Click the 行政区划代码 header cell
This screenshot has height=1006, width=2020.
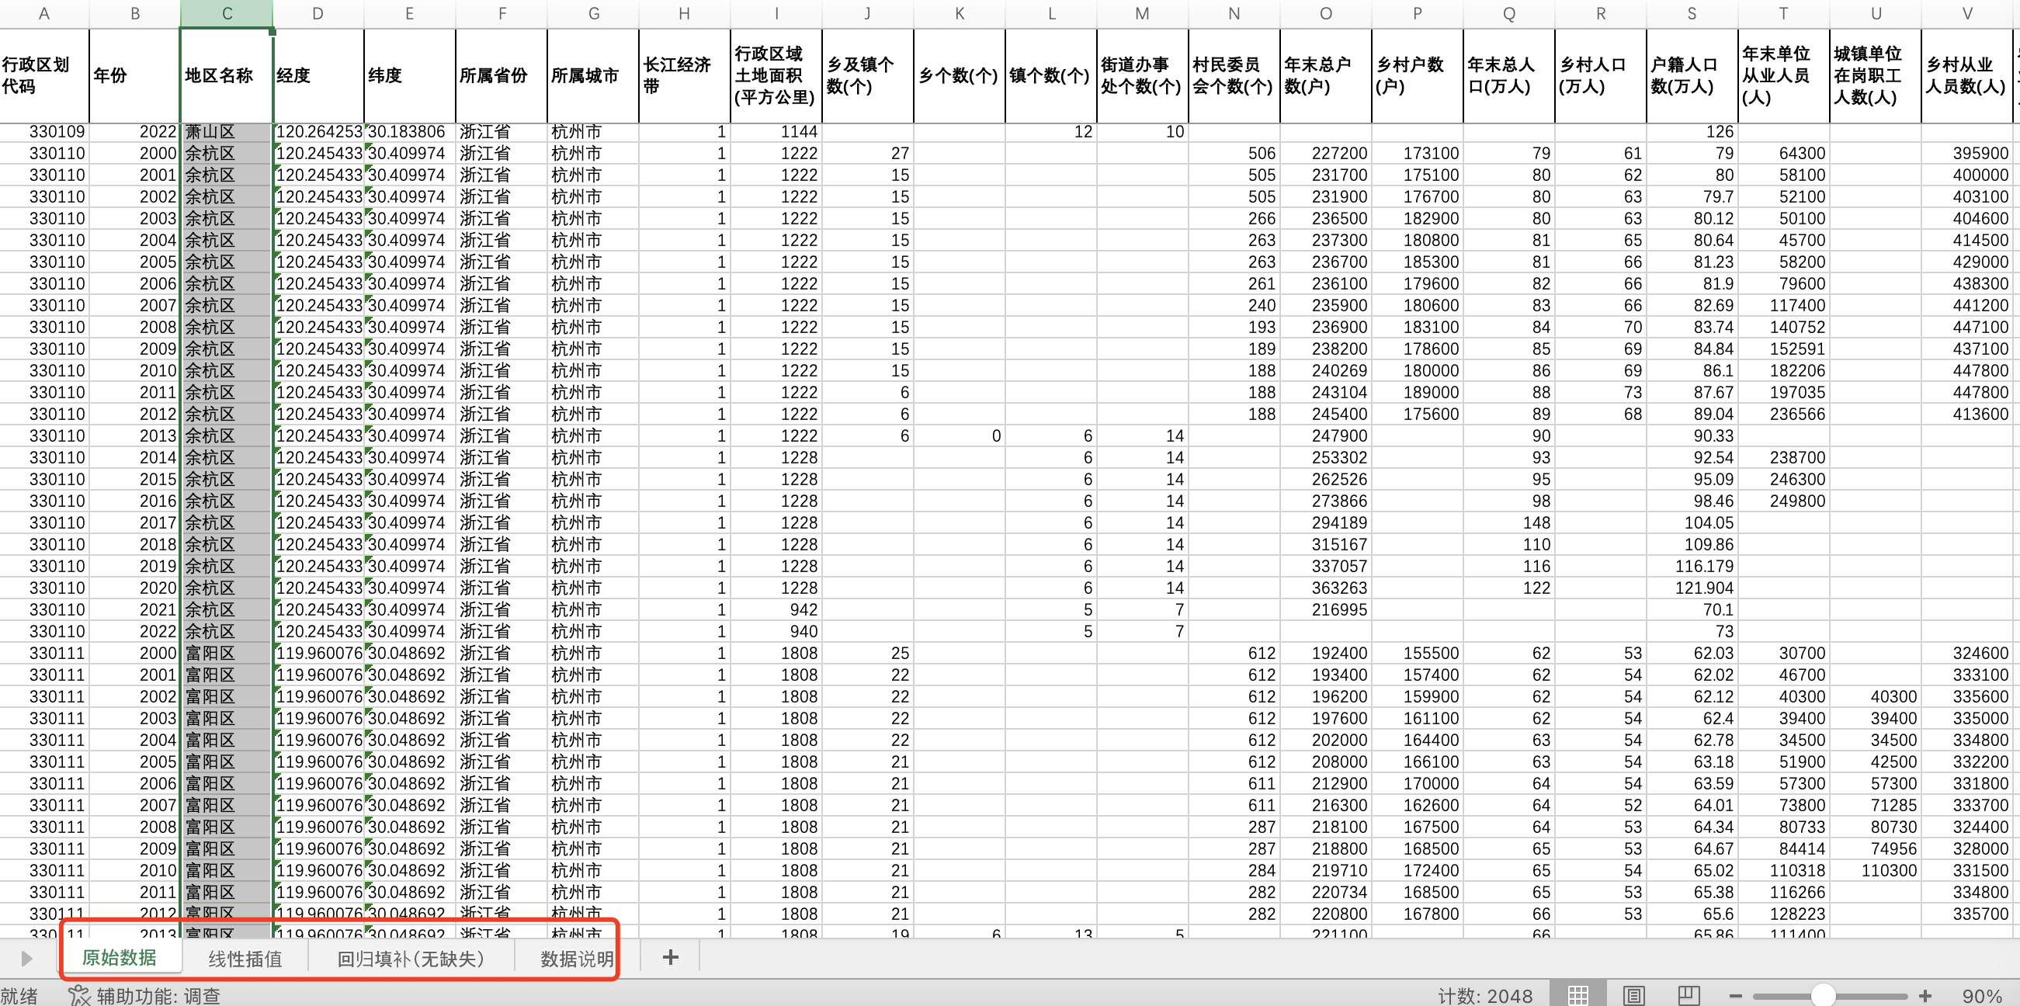(44, 75)
